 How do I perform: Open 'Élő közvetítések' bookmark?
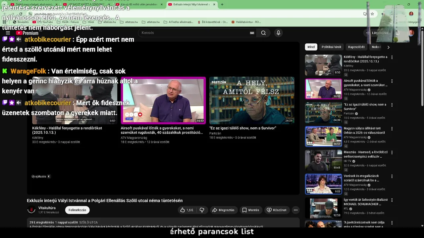212,22
